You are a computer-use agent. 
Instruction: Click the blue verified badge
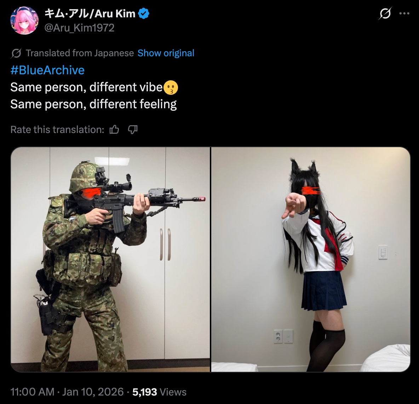click(144, 14)
